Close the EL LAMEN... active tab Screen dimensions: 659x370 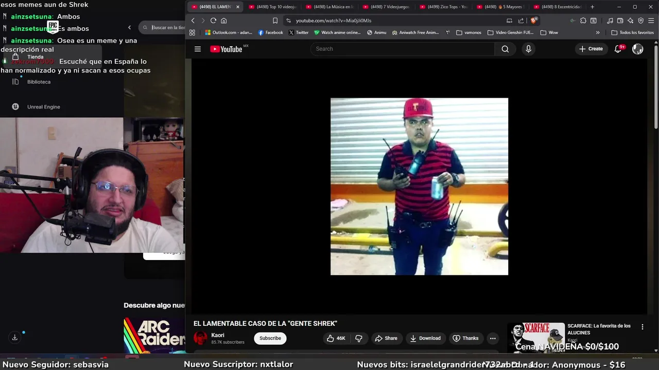tap(238, 7)
